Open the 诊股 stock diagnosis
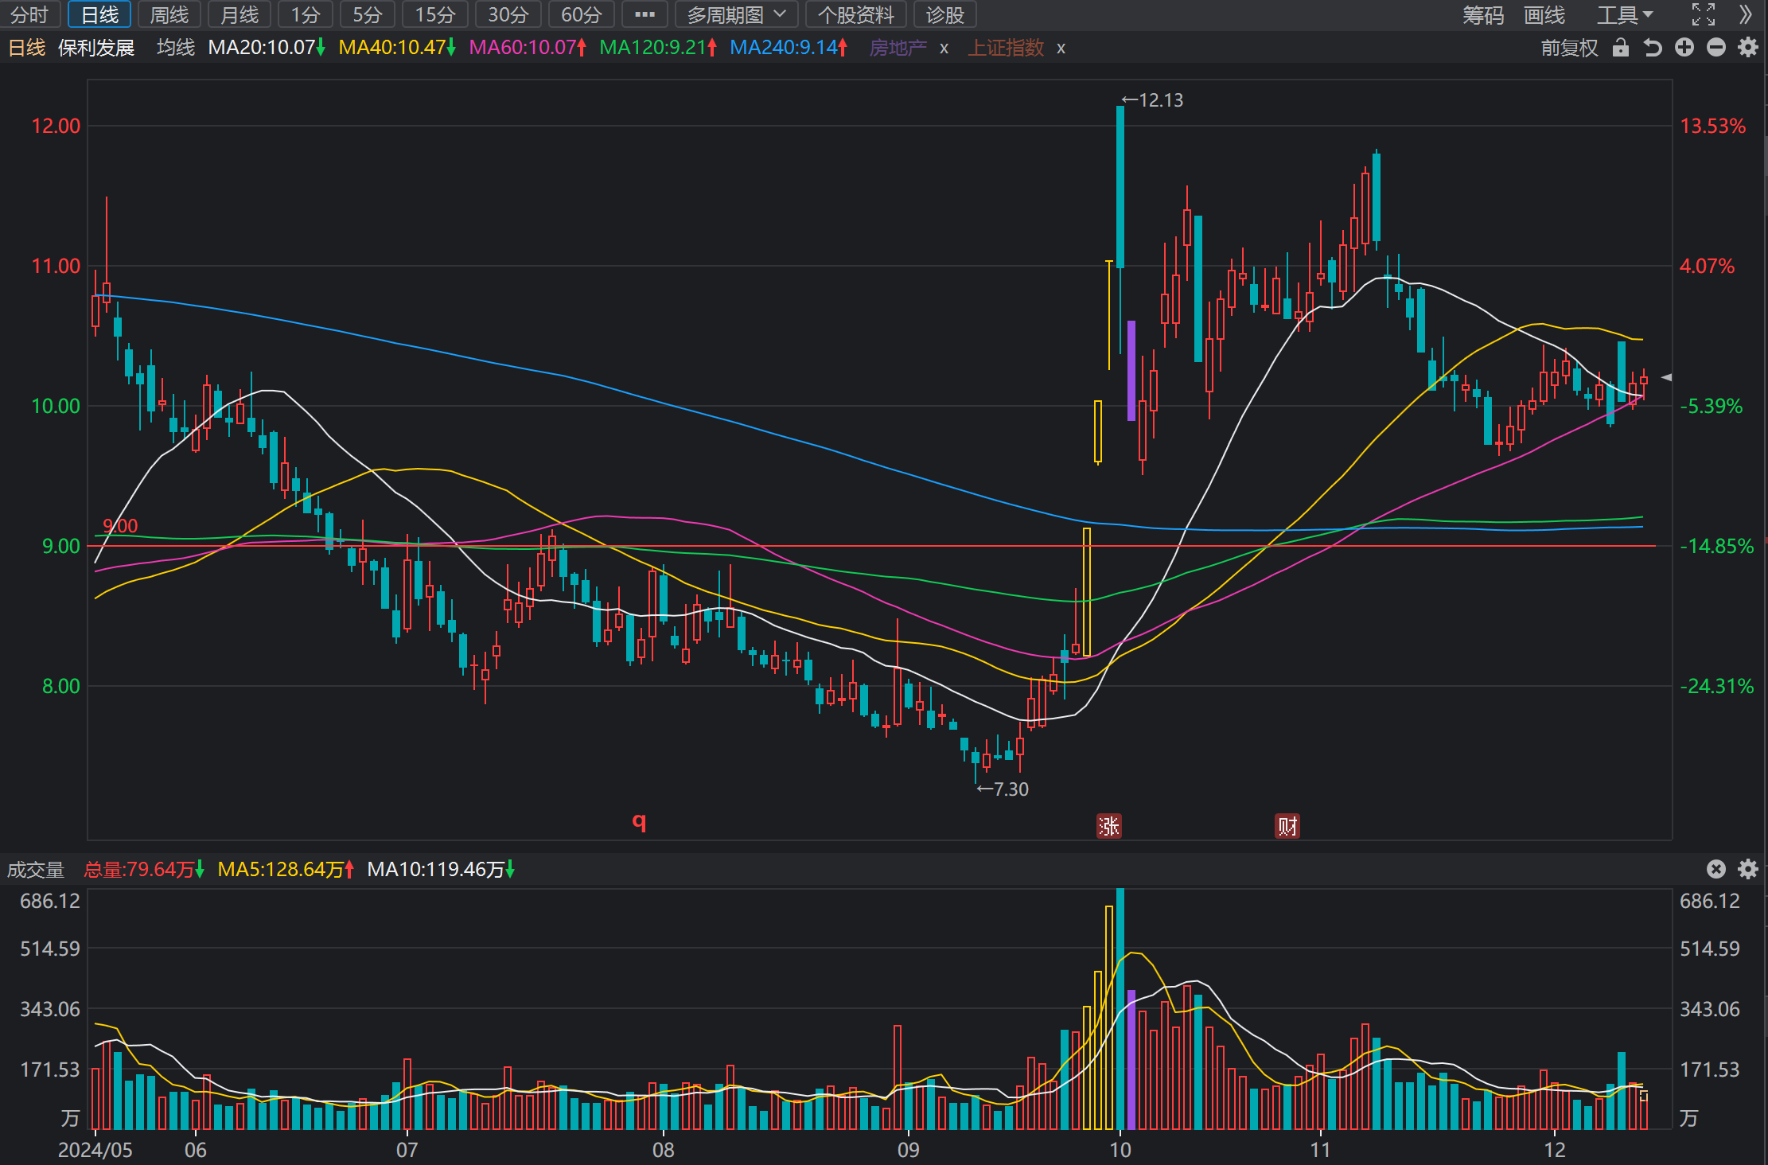 [944, 14]
